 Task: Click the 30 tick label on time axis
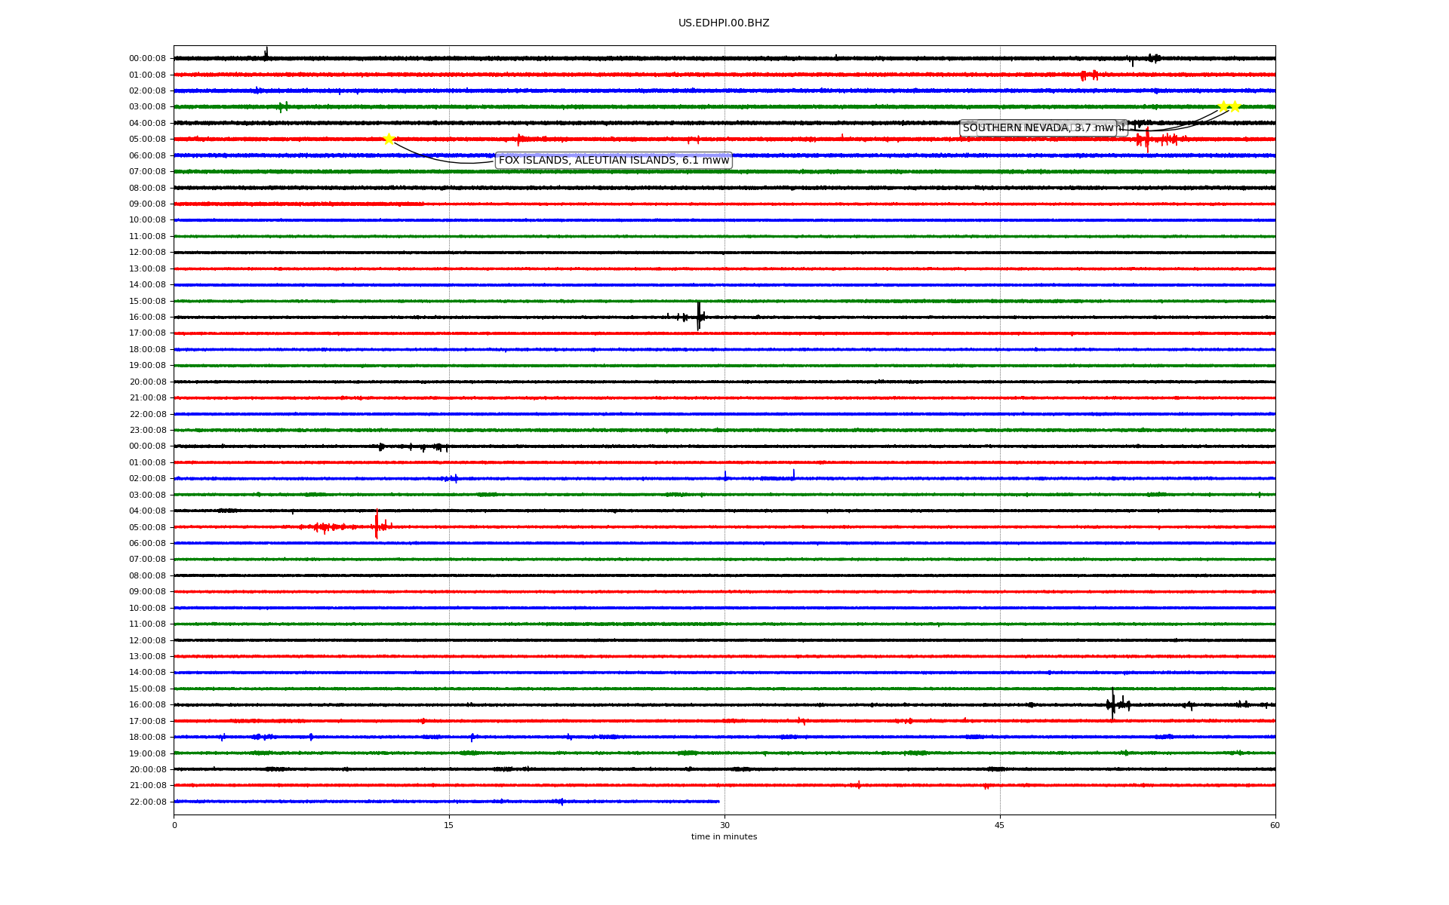tap(724, 825)
